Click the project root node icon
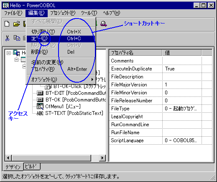 tap(16, 53)
